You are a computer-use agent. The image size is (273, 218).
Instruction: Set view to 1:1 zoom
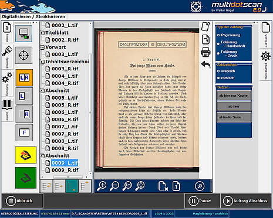pyautogui.click(x=127, y=186)
